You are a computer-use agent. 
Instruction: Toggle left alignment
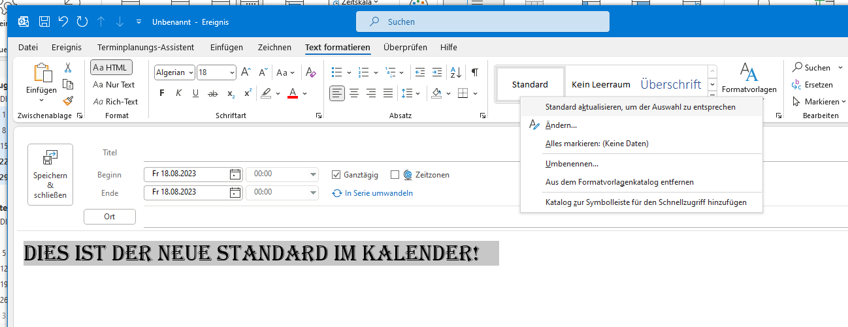tap(337, 93)
